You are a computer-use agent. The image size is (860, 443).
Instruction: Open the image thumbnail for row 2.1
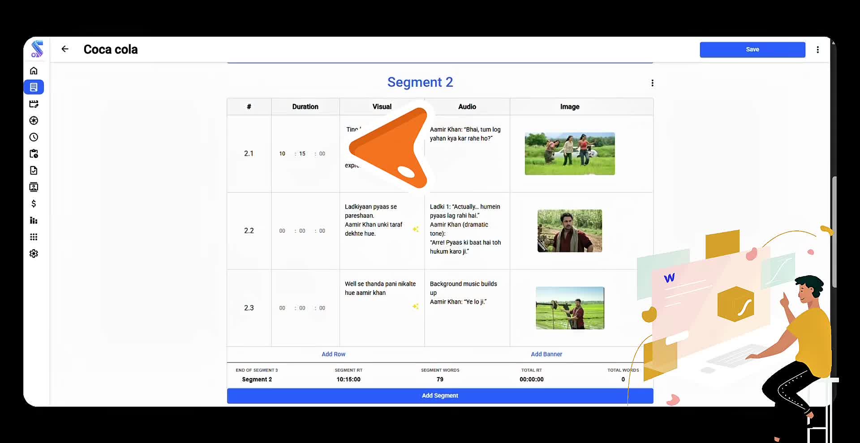tap(570, 153)
